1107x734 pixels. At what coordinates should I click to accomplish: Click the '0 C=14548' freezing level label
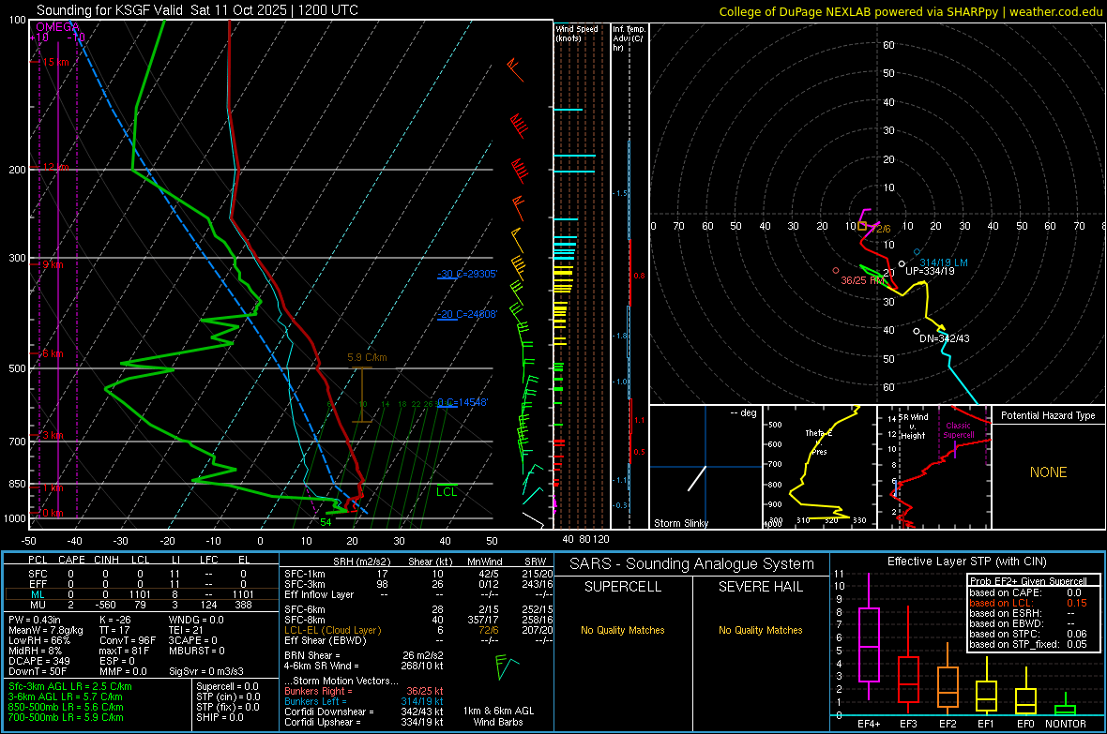click(463, 402)
